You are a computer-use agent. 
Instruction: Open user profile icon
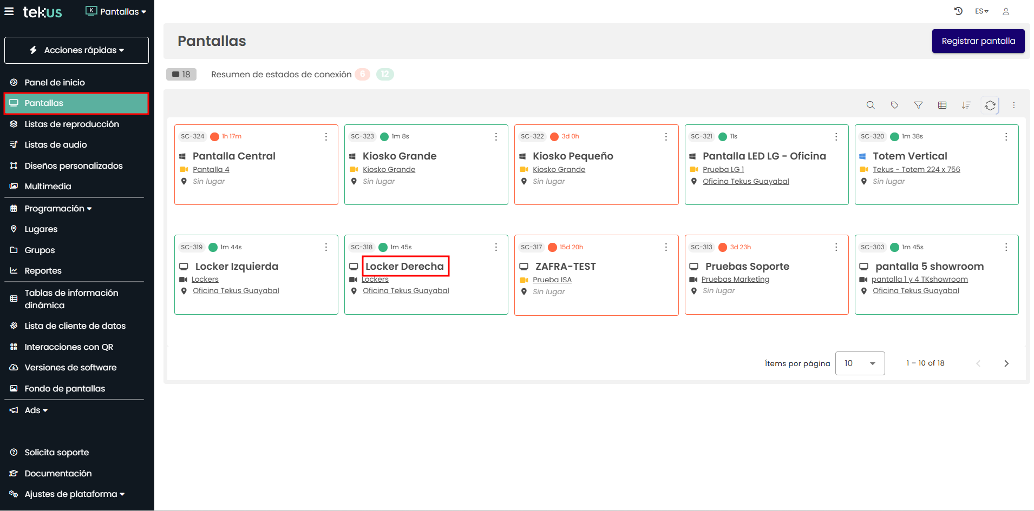(1006, 11)
